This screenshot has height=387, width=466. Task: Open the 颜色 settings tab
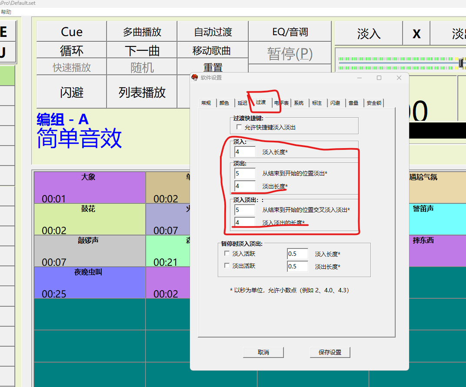pyautogui.click(x=224, y=103)
